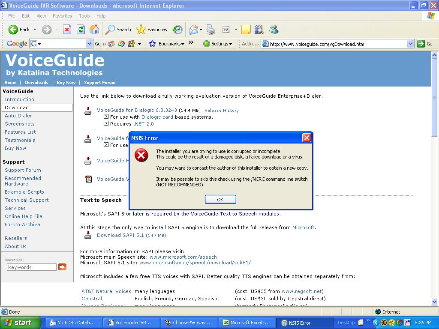Click the PDF icon beside bottom VoiceGuide link
Image resolution: width=439 pixels, height=329 pixels.
88,179
